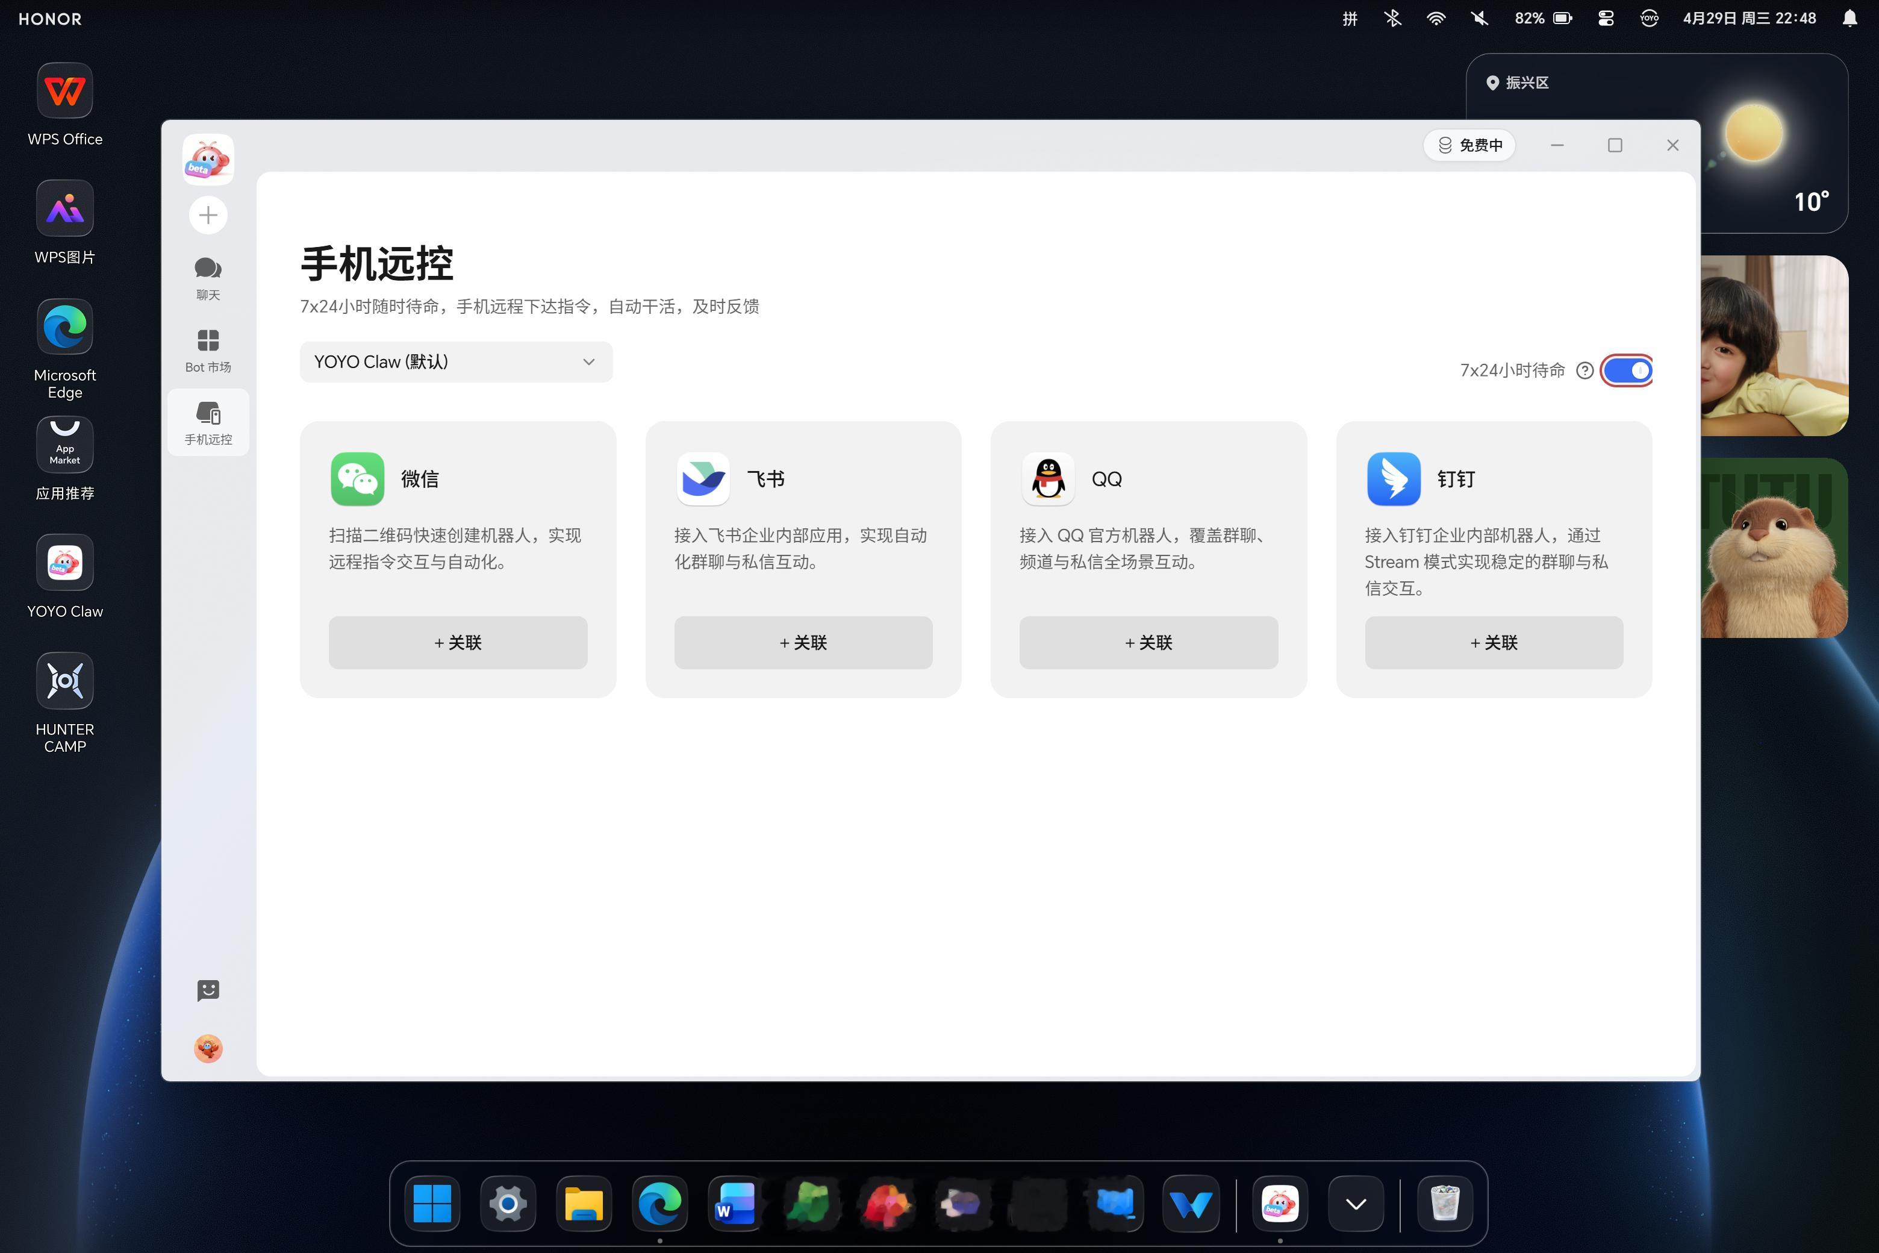The width and height of the screenshot is (1879, 1253).
Task: Open the Recycle Bin in dock
Action: click(x=1444, y=1204)
